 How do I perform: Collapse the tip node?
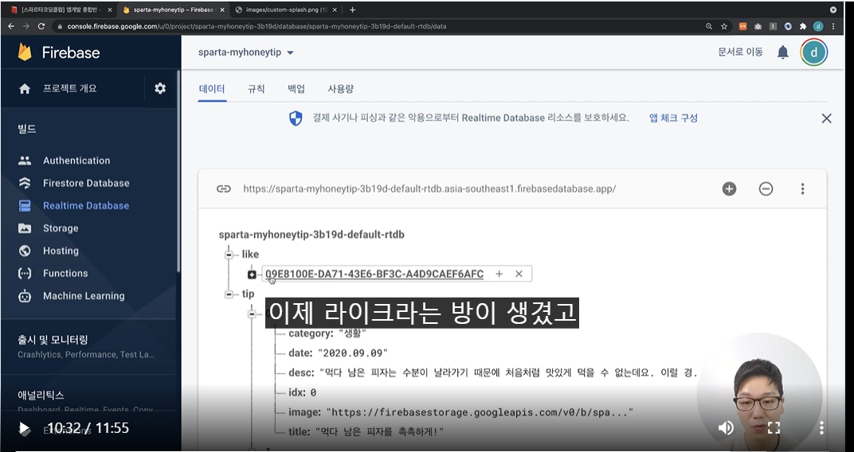tap(229, 294)
